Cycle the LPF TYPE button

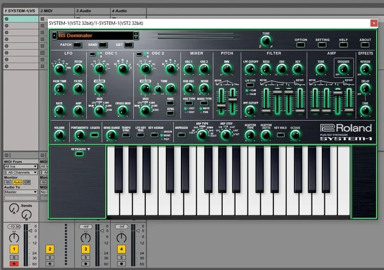250,85
